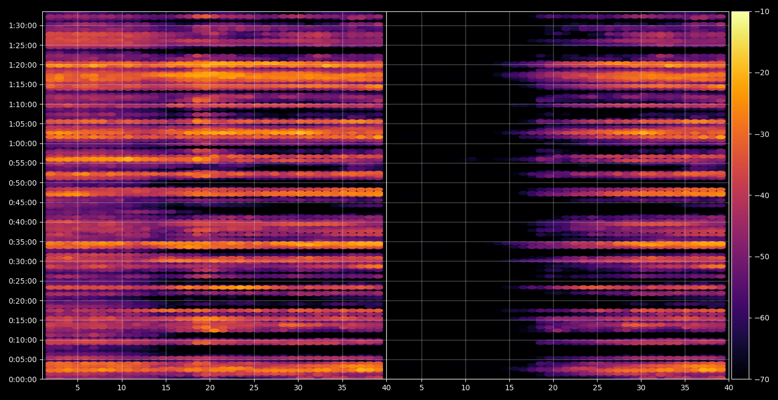Click the 1:25:00 y-axis tick label

pos(22,45)
